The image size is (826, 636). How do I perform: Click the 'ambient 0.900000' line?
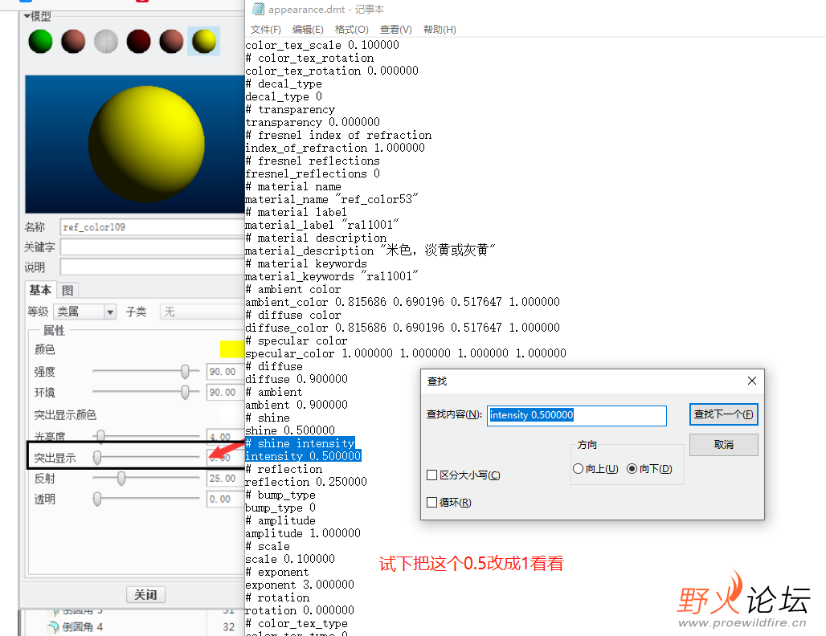click(x=296, y=405)
